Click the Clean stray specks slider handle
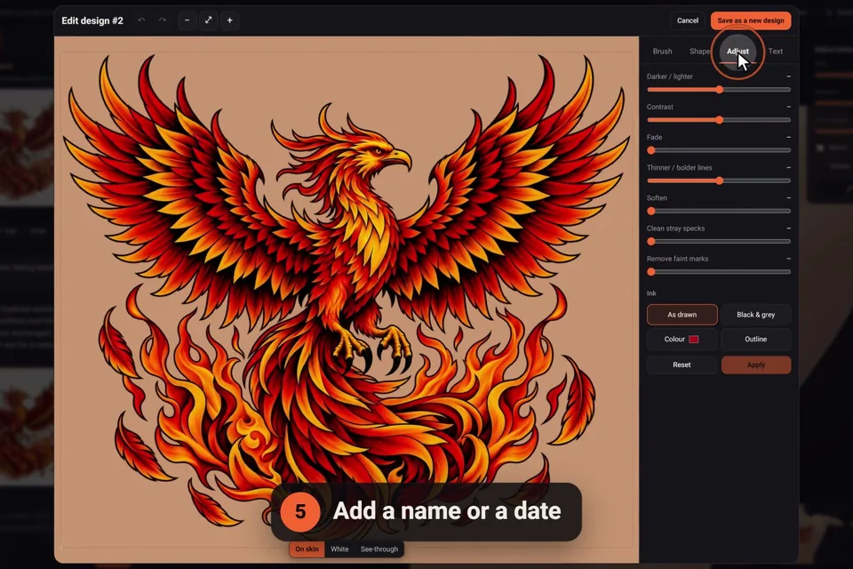 pos(651,241)
